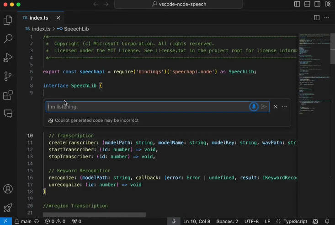Change indentation via Spaces: 2
The width and height of the screenshot is (335, 225).
(227, 221)
